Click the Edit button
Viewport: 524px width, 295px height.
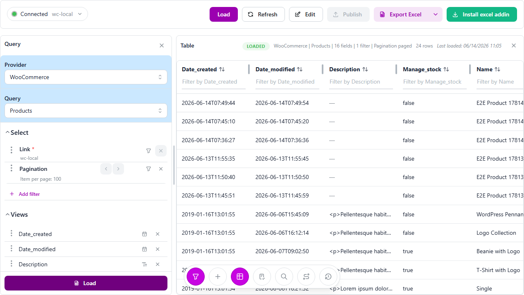pyautogui.click(x=306, y=14)
